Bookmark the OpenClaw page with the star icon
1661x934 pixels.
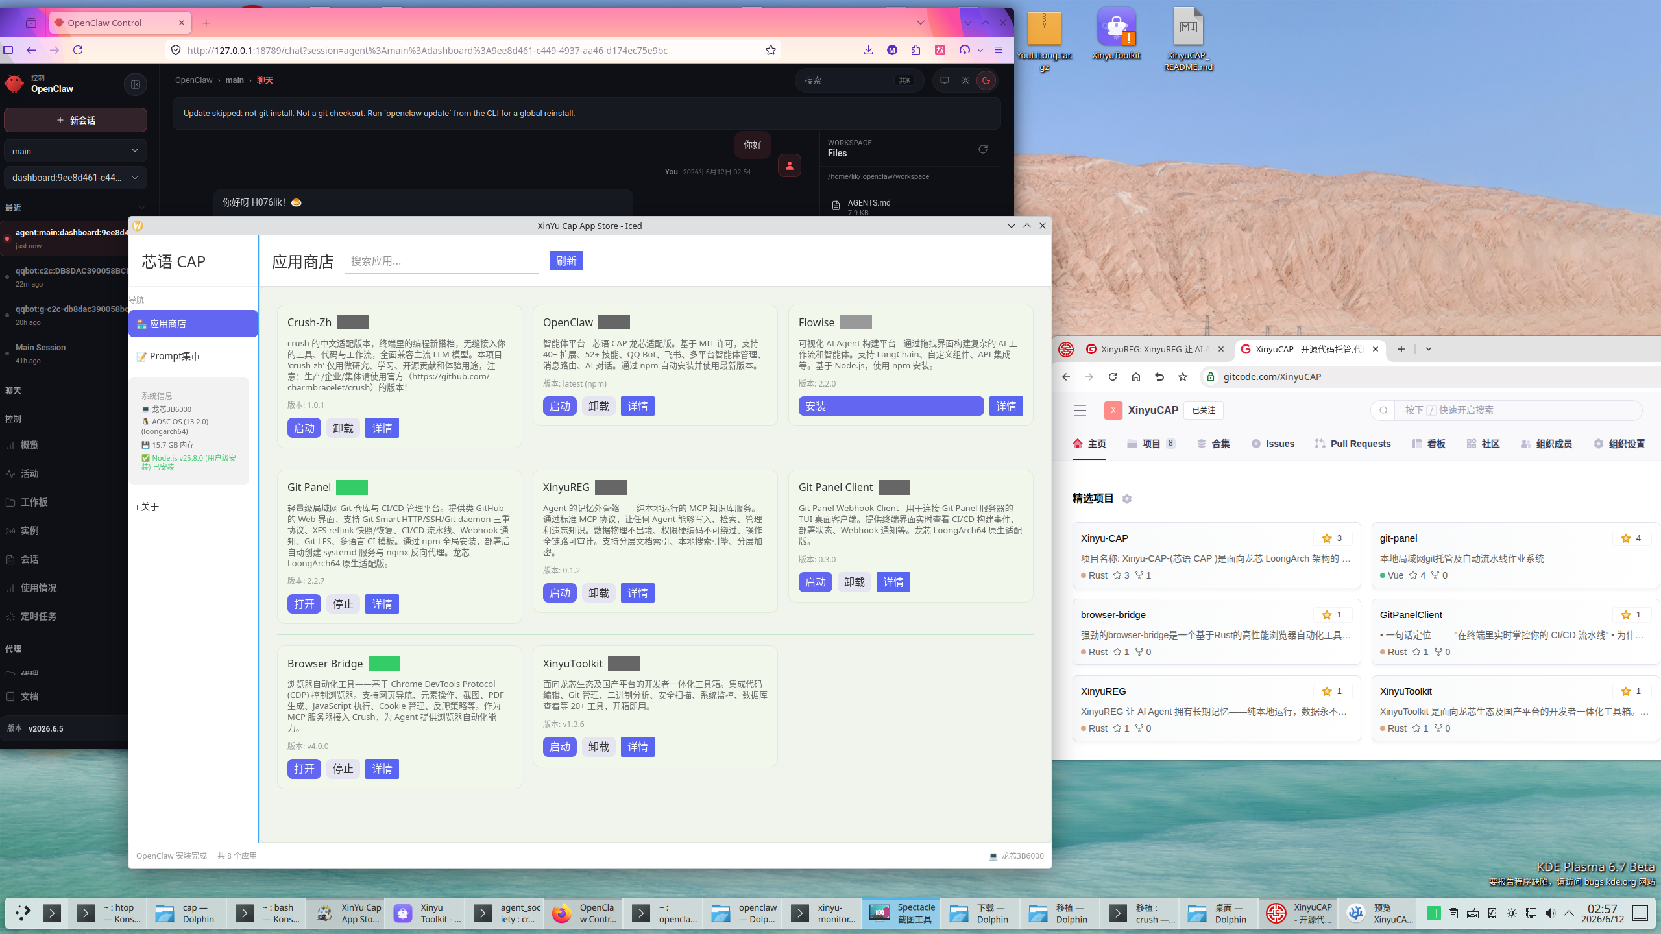click(x=770, y=50)
